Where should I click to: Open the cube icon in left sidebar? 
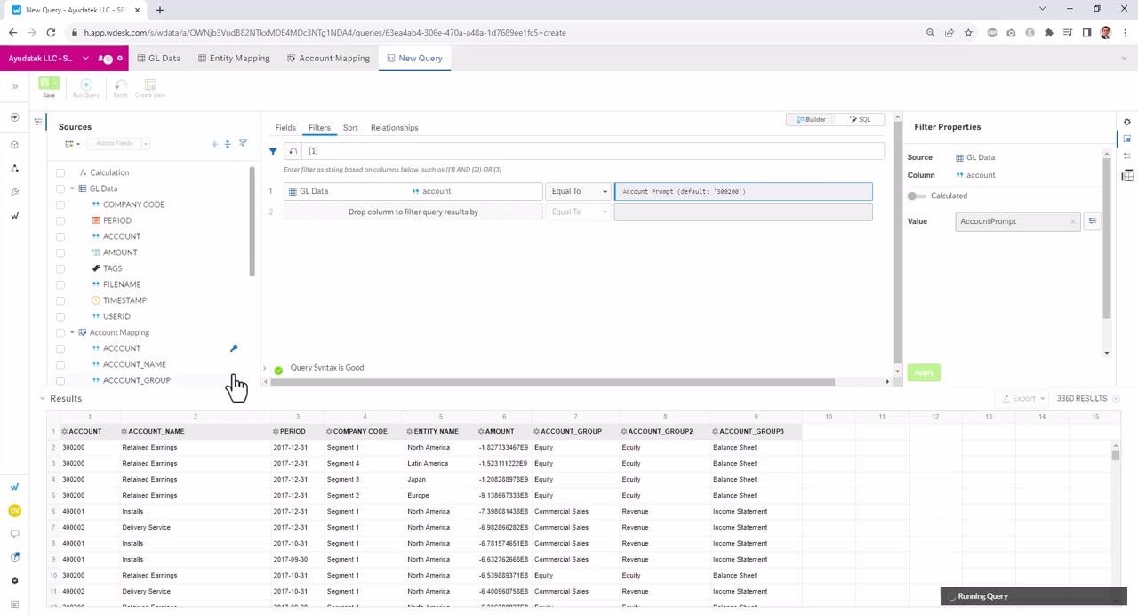click(14, 144)
